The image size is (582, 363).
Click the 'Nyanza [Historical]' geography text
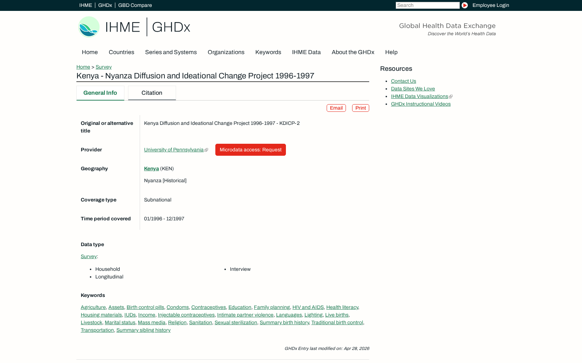(x=165, y=180)
